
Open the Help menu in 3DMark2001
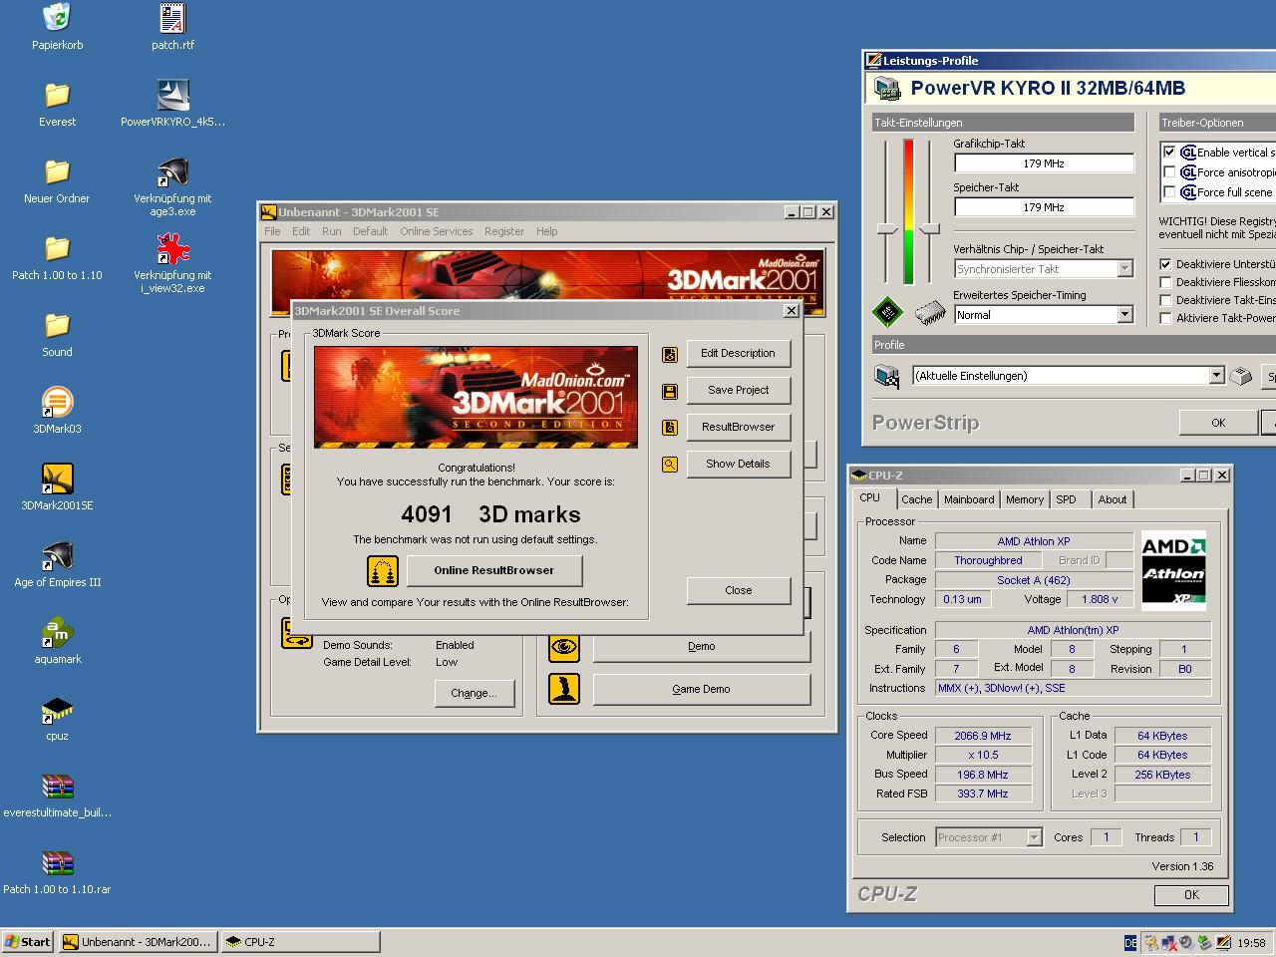pos(547,231)
